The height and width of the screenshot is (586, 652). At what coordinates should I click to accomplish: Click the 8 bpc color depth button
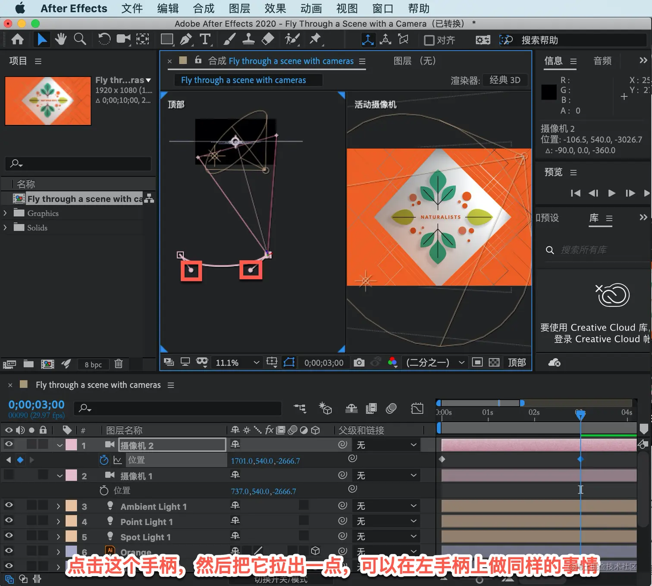pyautogui.click(x=93, y=365)
